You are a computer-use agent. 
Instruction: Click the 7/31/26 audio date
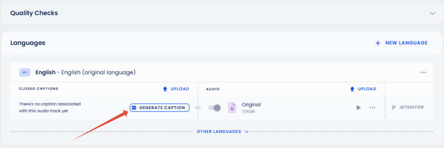(x=248, y=111)
